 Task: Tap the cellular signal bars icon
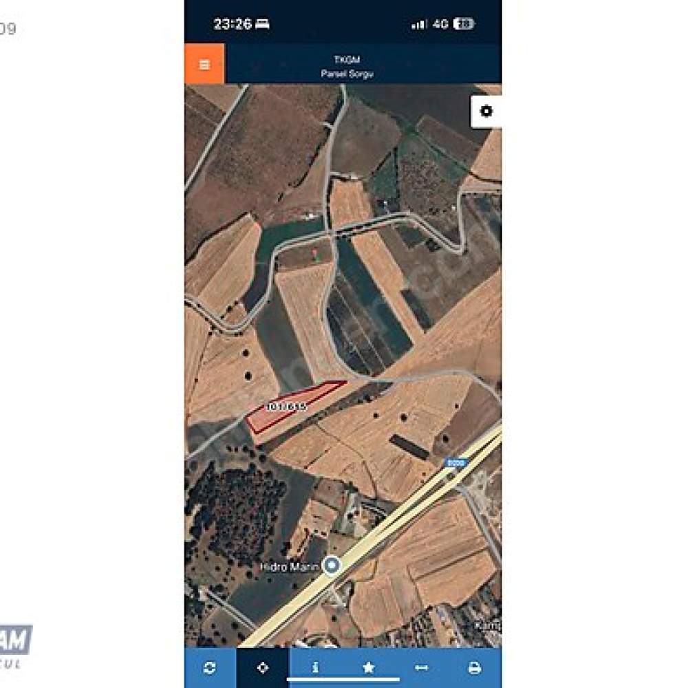coord(418,24)
